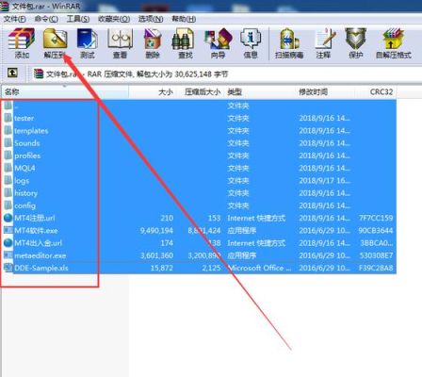Screen dimensions: 422x377
Task: Select the logs folder name
Action: click(x=22, y=181)
